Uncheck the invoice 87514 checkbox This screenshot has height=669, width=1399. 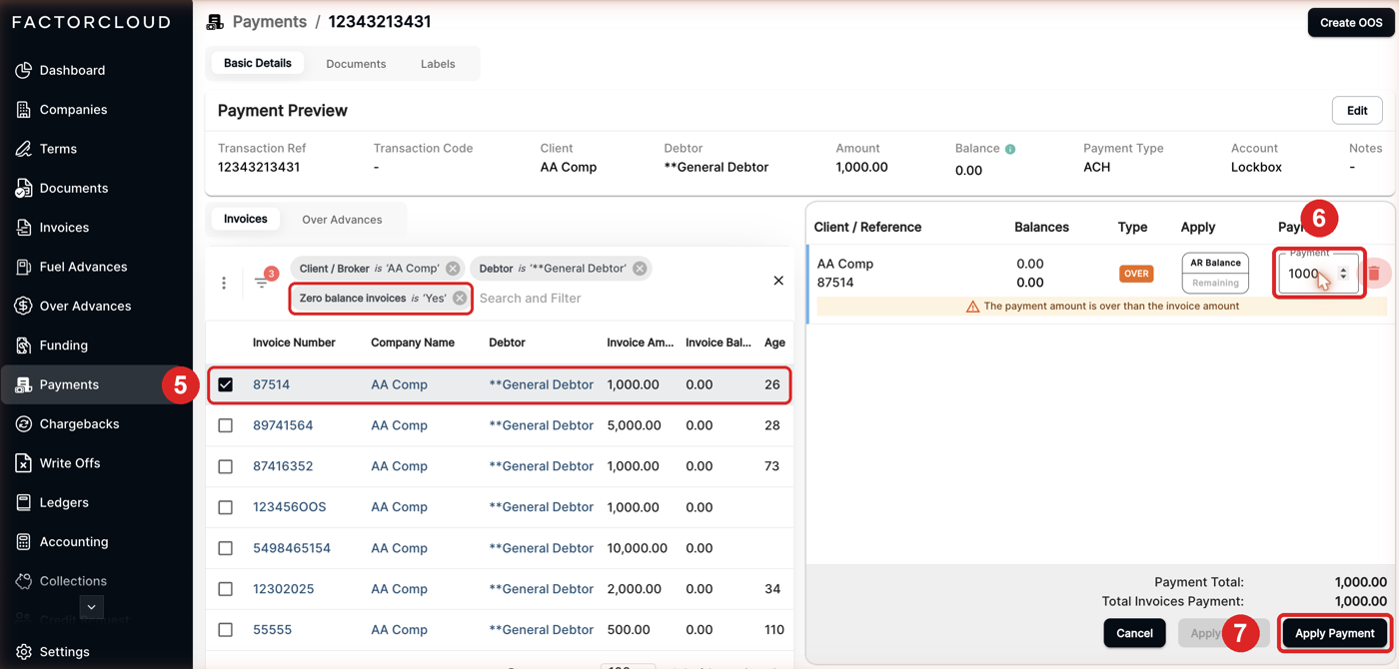(x=226, y=384)
